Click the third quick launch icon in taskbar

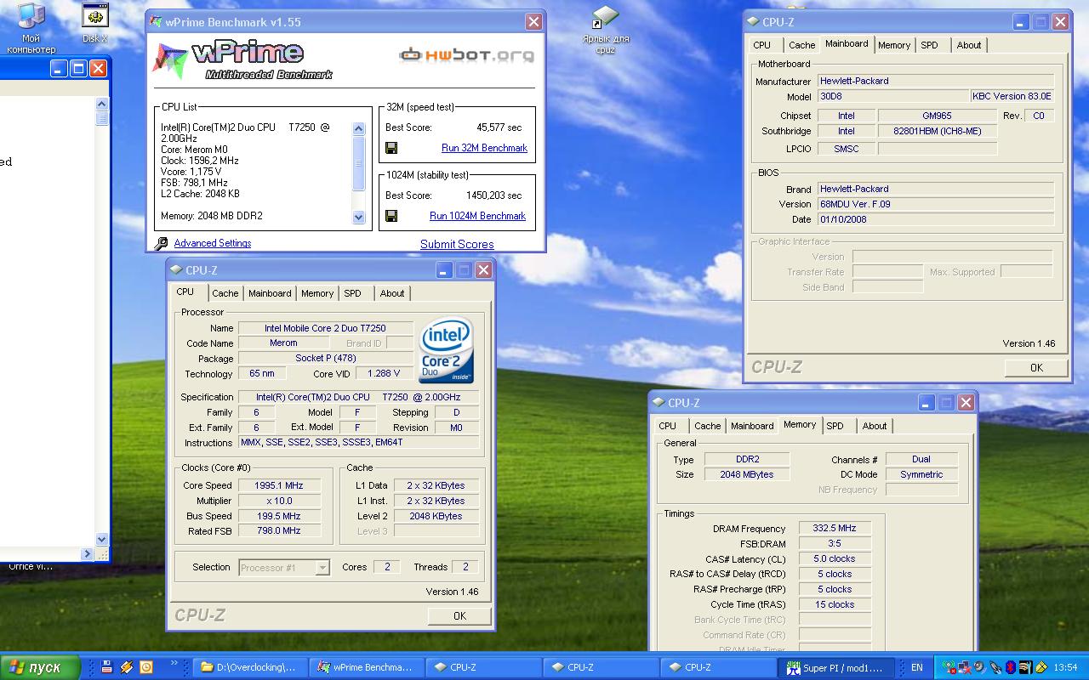tap(145, 667)
